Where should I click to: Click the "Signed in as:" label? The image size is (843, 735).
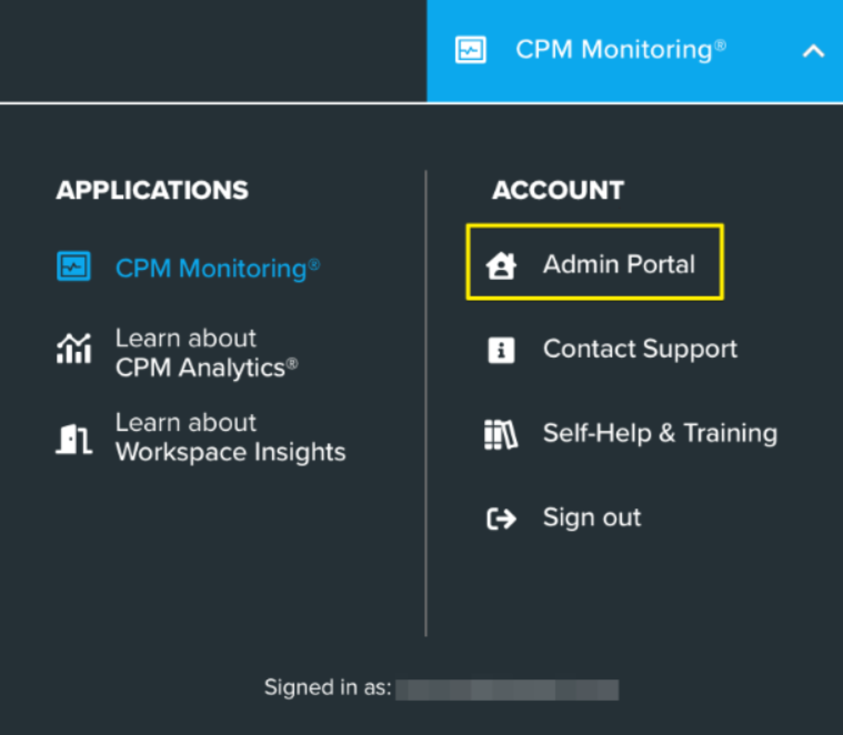tap(328, 687)
